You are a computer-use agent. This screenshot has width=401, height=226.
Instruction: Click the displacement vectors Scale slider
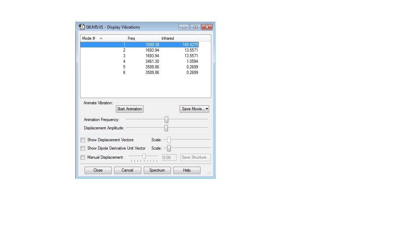169,140
